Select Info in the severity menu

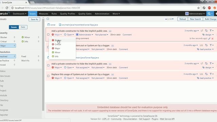pos(62,56)
